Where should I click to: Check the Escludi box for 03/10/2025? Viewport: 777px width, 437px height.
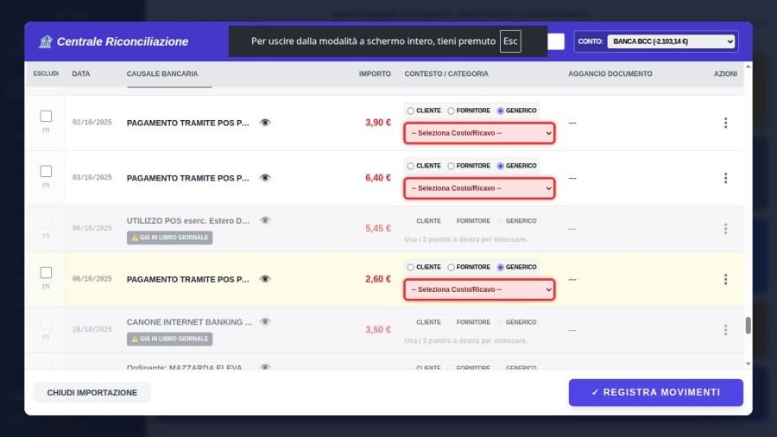pyautogui.click(x=46, y=171)
